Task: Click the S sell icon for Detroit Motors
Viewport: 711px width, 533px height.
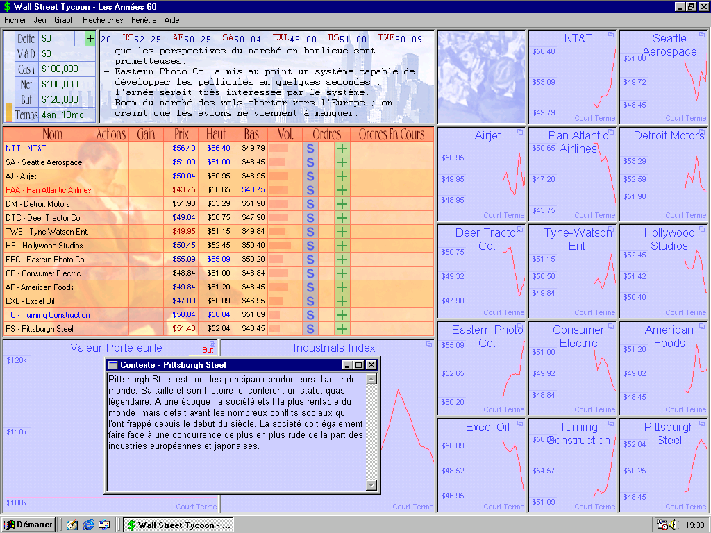Action: [310, 204]
